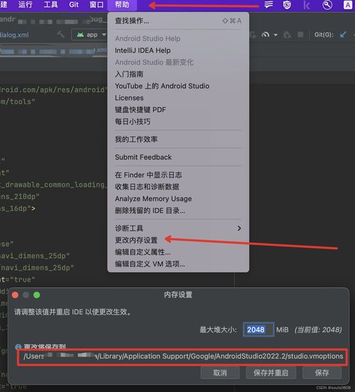Click the stop square button
This screenshot has width=355, height=392.
coord(300,34)
